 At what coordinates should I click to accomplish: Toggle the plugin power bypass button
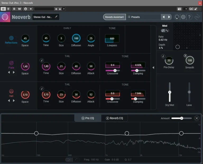coord(3,9)
